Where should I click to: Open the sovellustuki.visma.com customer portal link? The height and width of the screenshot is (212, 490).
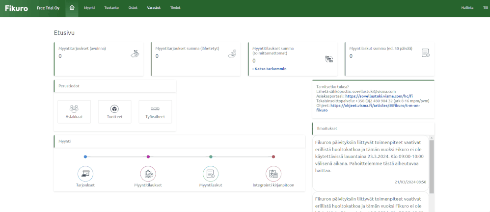(x=379, y=96)
